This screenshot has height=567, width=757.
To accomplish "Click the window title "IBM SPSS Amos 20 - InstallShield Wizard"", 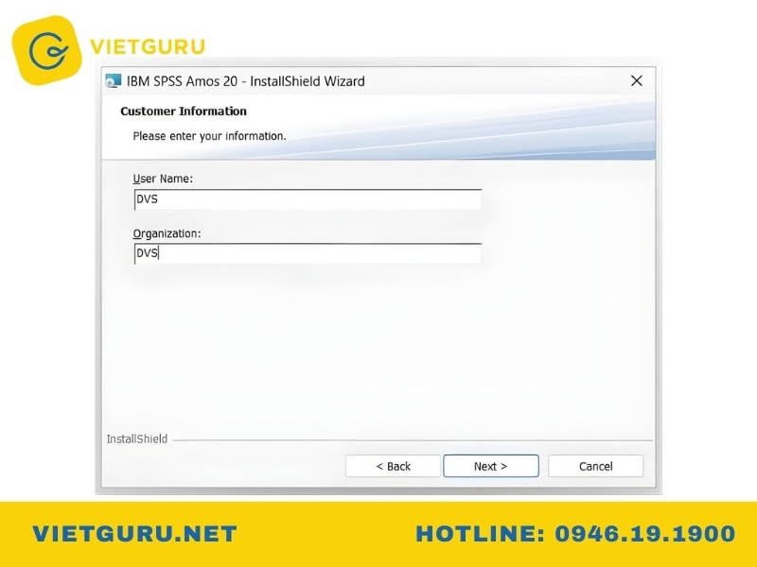I will click(x=246, y=81).
